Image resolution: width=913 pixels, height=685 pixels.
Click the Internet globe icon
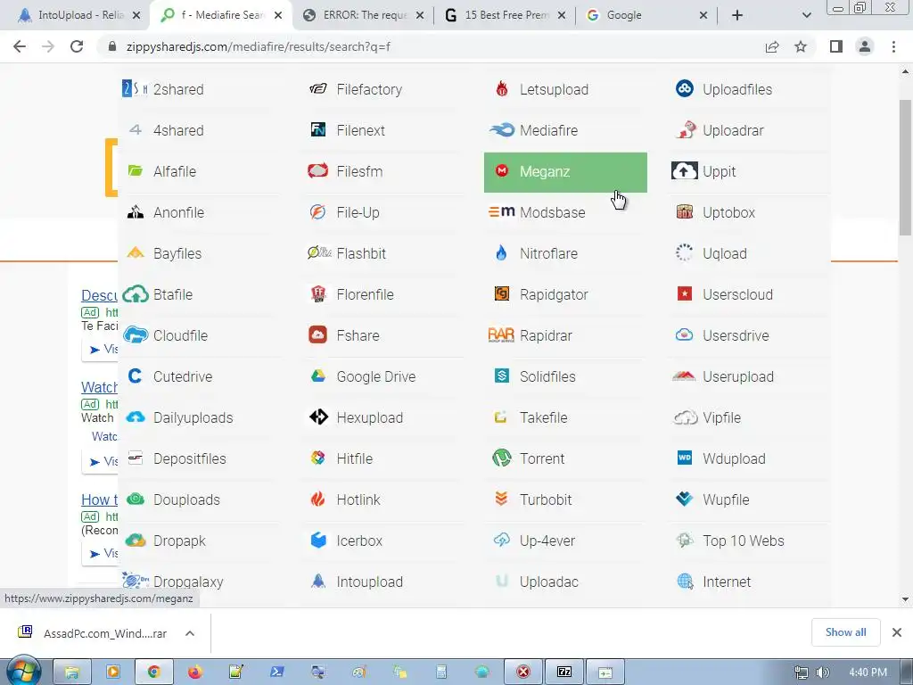(685, 581)
